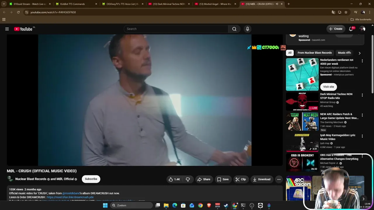Save the video to a playlist
374x210 pixels.
pos(223,179)
